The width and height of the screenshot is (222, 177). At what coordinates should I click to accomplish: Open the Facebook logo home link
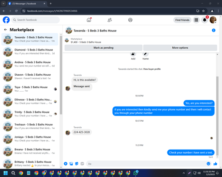[x=6, y=20]
